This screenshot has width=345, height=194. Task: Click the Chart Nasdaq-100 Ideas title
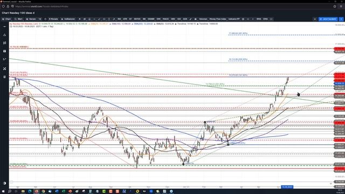coord(18,13)
